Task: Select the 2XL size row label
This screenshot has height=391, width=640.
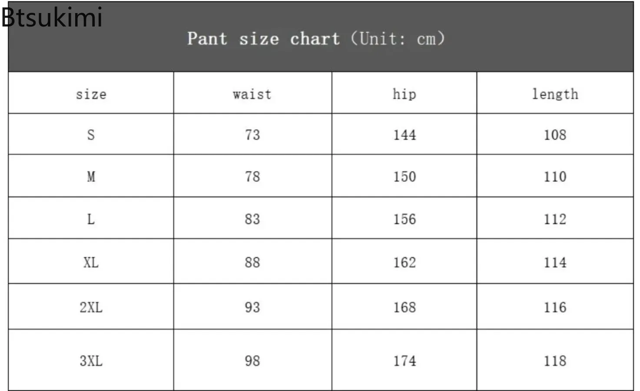Action: (91, 308)
